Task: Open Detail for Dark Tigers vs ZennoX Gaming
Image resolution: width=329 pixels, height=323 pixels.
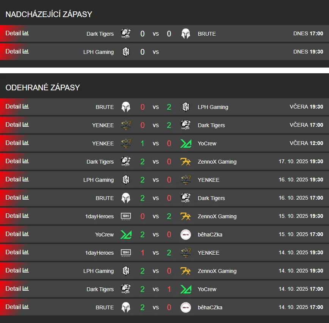Action: click(13, 161)
